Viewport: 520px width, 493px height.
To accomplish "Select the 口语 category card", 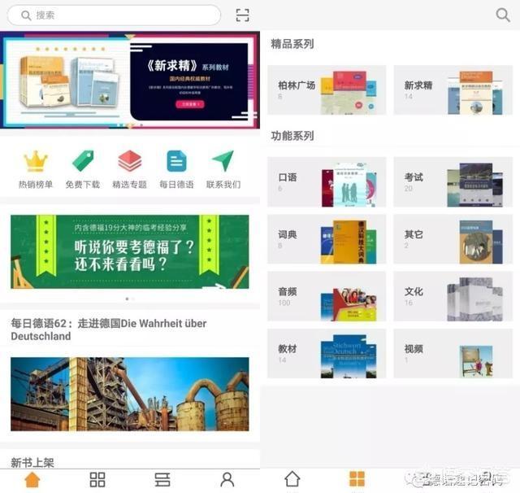I will (x=327, y=182).
